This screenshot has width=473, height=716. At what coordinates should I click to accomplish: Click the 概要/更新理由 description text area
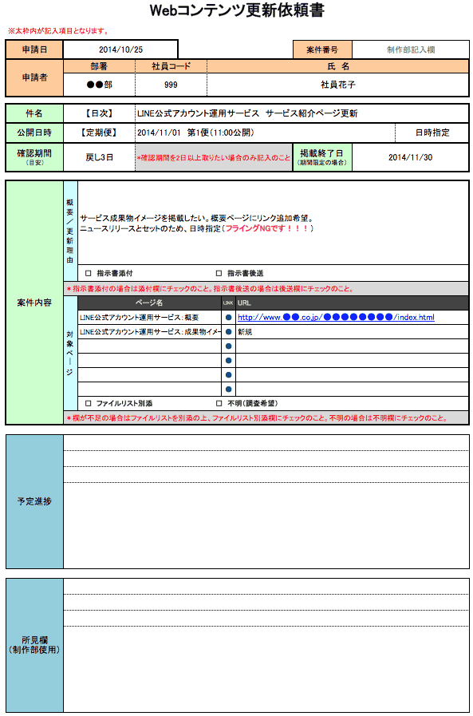point(274,223)
